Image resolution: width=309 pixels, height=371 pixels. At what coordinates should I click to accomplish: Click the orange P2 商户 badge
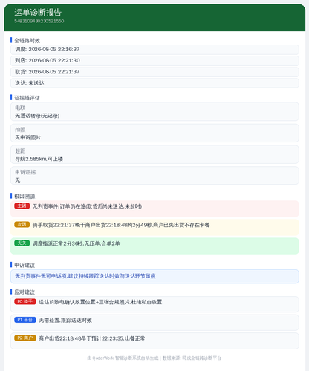pyautogui.click(x=25, y=338)
